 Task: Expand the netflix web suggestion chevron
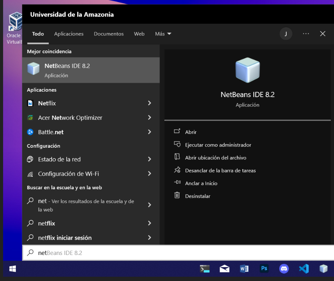point(149,223)
